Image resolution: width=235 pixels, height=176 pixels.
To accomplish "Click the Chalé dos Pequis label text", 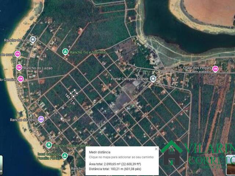I will pyautogui.click(x=197, y=67).
